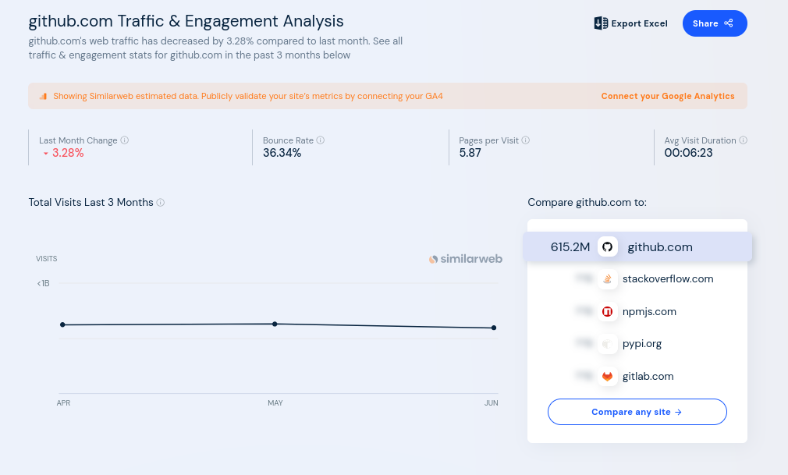Click the GitLab logo icon
The image size is (788, 475).
(x=607, y=377)
